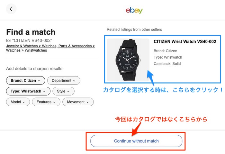Image resolution: width=225 pixels, height=154 pixels.
Task: Click the Find a match heading
Action: coord(31,32)
